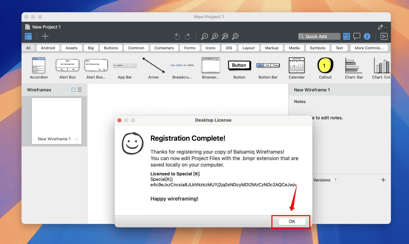409x244 pixels.
Task: Expand the New Wireframe 1 chevron menu
Action: tap(76, 139)
